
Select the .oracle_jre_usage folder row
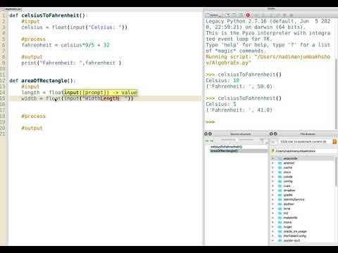click(x=302, y=231)
